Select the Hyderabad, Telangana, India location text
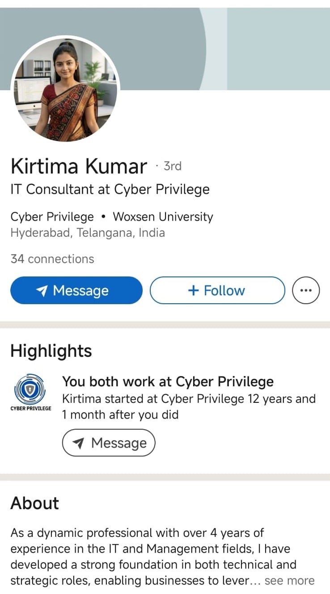Image resolution: width=330 pixels, height=594 pixels. pyautogui.click(x=88, y=233)
